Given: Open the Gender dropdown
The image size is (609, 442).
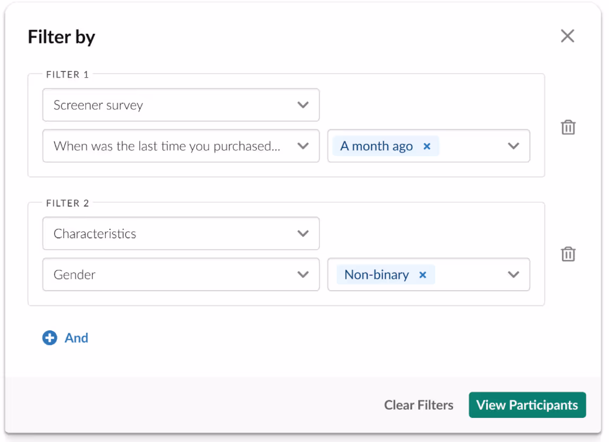Looking at the screenshot, I should point(181,275).
